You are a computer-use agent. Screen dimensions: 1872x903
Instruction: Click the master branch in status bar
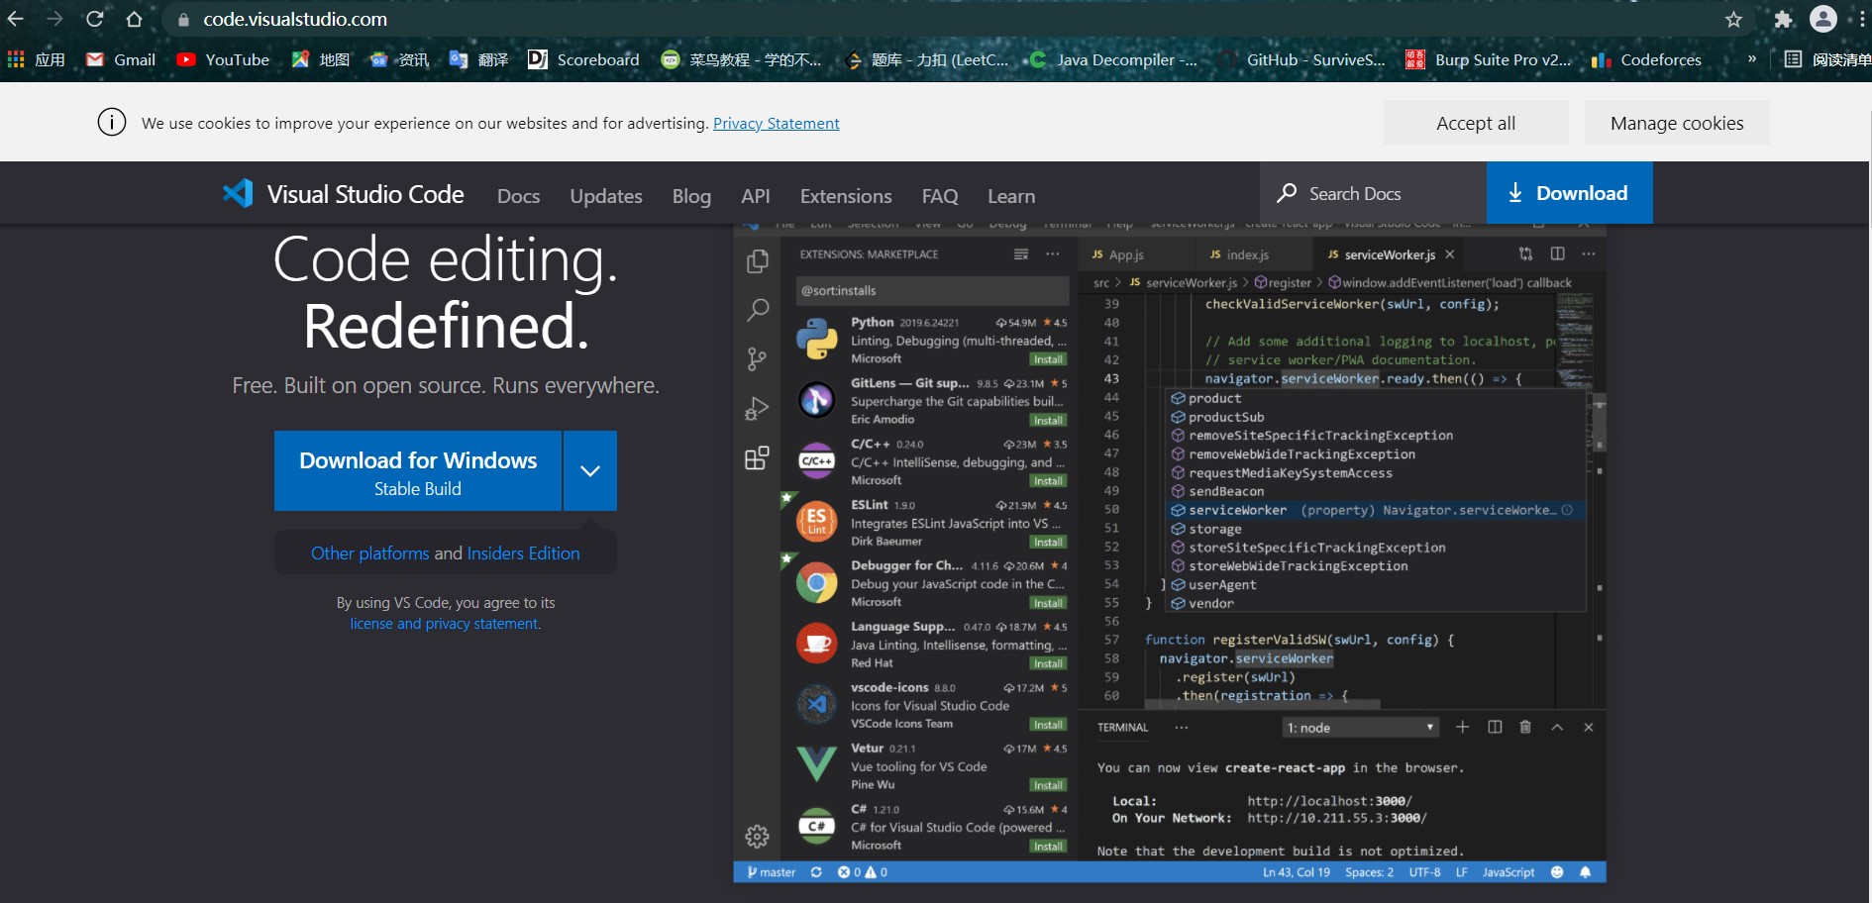[771, 872]
